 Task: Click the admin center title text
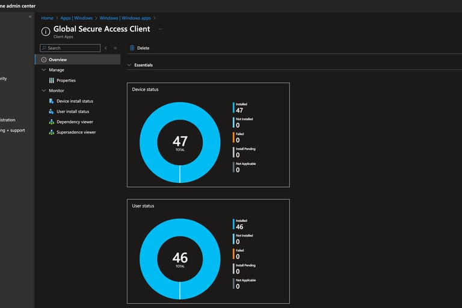pos(18,5)
